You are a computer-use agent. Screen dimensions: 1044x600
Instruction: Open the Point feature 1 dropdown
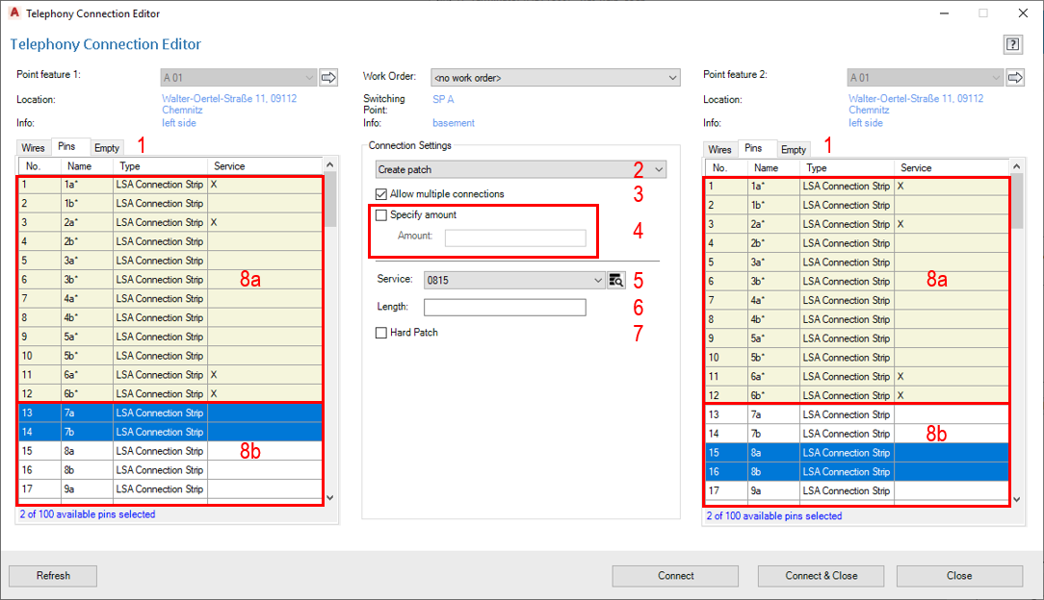pos(238,78)
